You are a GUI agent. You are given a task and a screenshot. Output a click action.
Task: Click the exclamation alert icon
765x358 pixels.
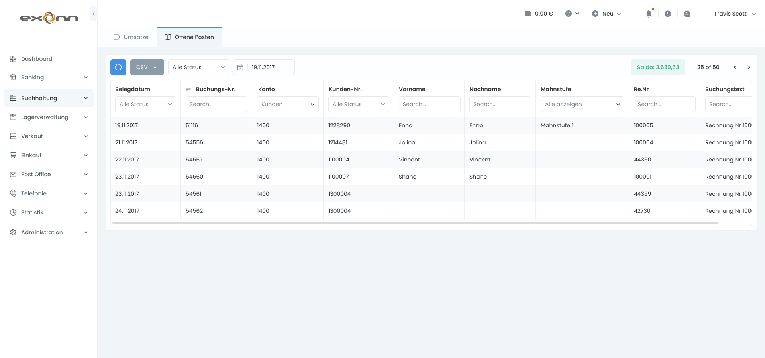(x=668, y=14)
